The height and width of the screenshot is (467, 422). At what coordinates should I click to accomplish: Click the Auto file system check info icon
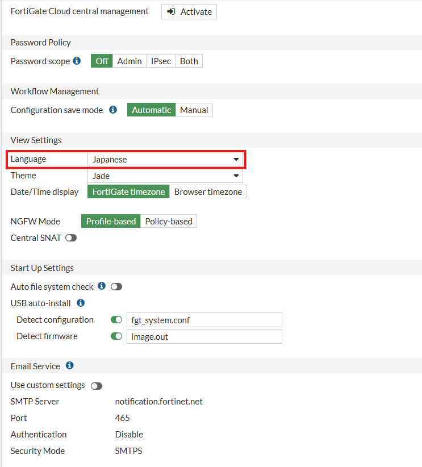click(x=102, y=286)
